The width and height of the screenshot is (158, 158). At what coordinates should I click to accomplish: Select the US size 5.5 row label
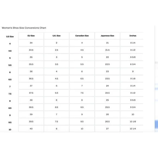point(10,65)
